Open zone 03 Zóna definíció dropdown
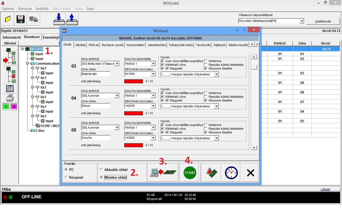The width and height of the screenshot is (342, 213). click(x=117, y=64)
